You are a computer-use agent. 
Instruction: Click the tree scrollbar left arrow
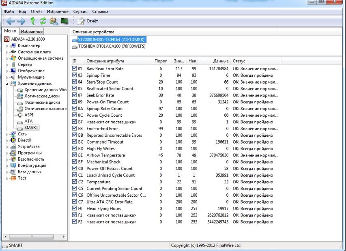pos(6,237)
